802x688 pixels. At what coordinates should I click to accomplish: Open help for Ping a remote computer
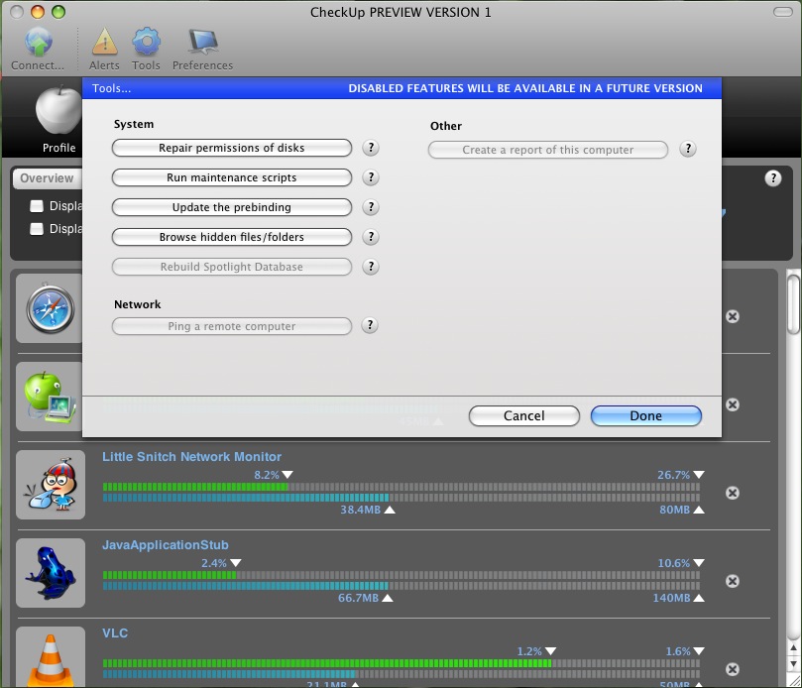[x=370, y=325]
